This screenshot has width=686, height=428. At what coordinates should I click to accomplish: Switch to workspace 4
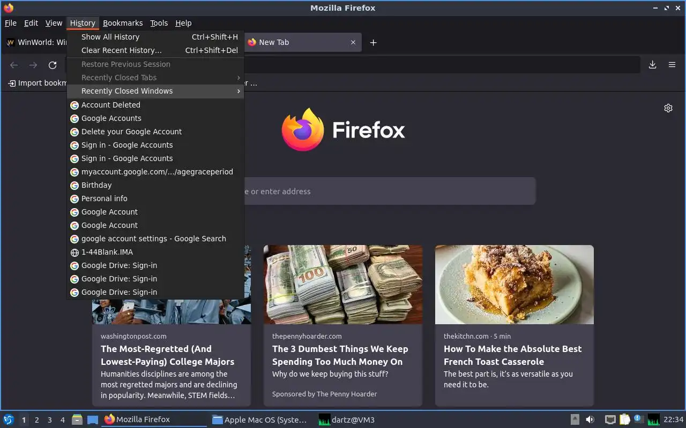click(x=62, y=420)
